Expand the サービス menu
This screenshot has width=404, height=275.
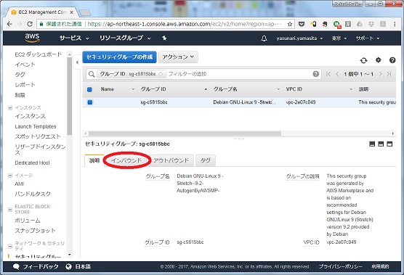tap(74, 38)
